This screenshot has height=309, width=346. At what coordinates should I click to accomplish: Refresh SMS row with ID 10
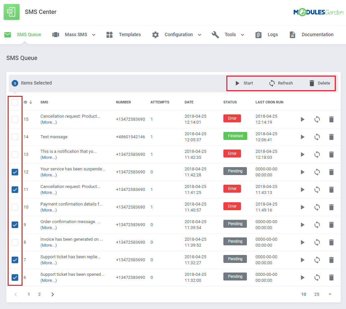[317, 207]
